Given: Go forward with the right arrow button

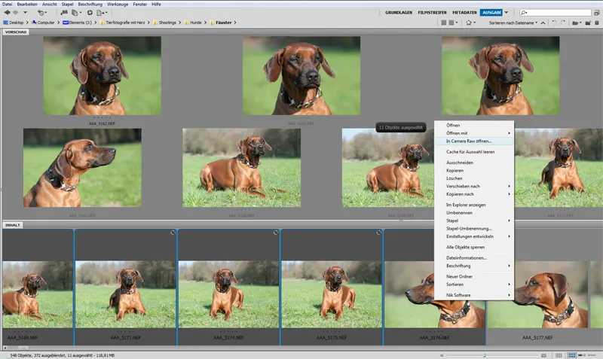Looking at the screenshot, I should pos(16,13).
